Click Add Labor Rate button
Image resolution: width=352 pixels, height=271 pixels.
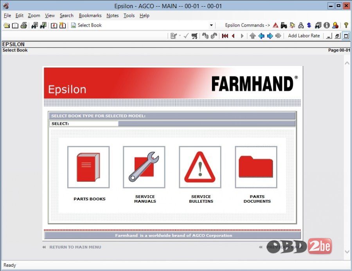point(304,36)
